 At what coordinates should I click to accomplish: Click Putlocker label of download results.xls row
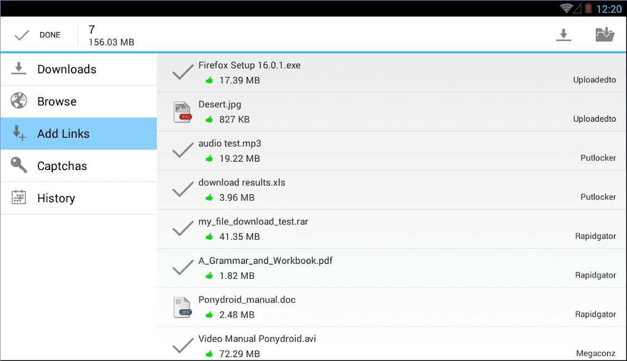point(598,197)
